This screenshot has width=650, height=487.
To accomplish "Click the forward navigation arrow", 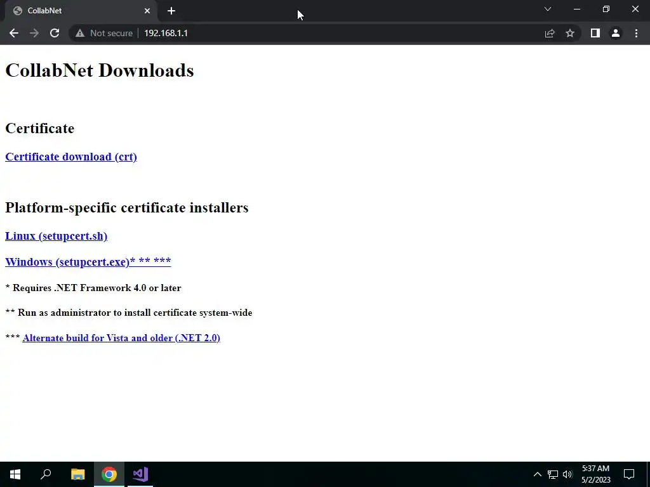I will pos(34,33).
